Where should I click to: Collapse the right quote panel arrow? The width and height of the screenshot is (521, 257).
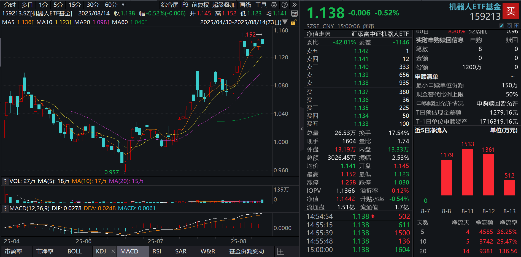302,129
